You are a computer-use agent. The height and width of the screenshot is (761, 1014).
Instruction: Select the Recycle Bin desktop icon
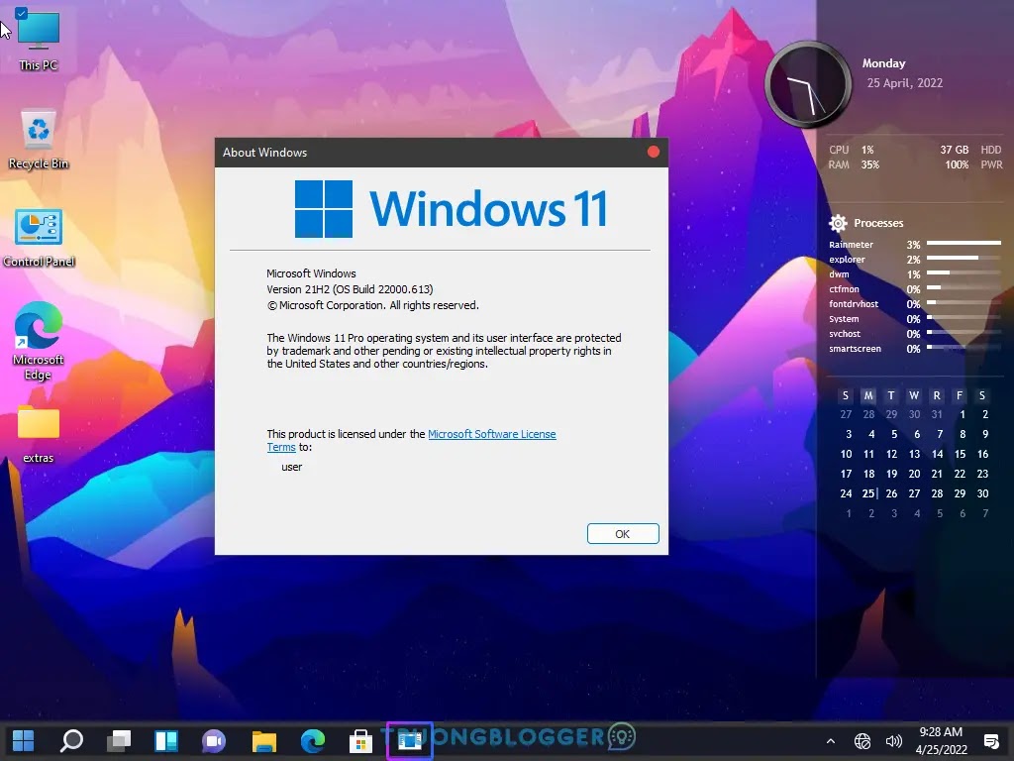coord(39,139)
